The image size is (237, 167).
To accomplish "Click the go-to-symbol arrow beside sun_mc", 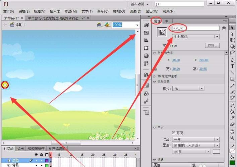I will [x=224, y=28].
